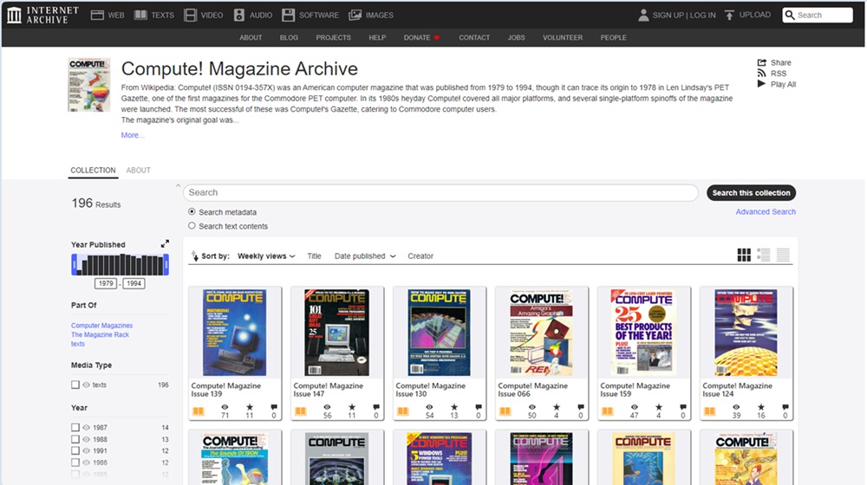The height and width of the screenshot is (485, 867).
Task: Open the Date published sort dropdown
Action: [x=364, y=256]
